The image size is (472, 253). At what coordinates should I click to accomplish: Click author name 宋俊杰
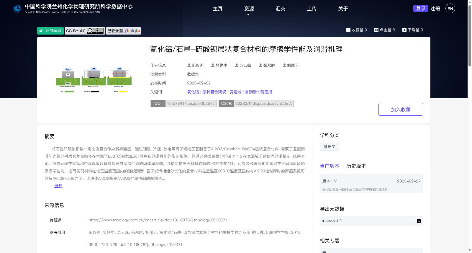click(198, 65)
